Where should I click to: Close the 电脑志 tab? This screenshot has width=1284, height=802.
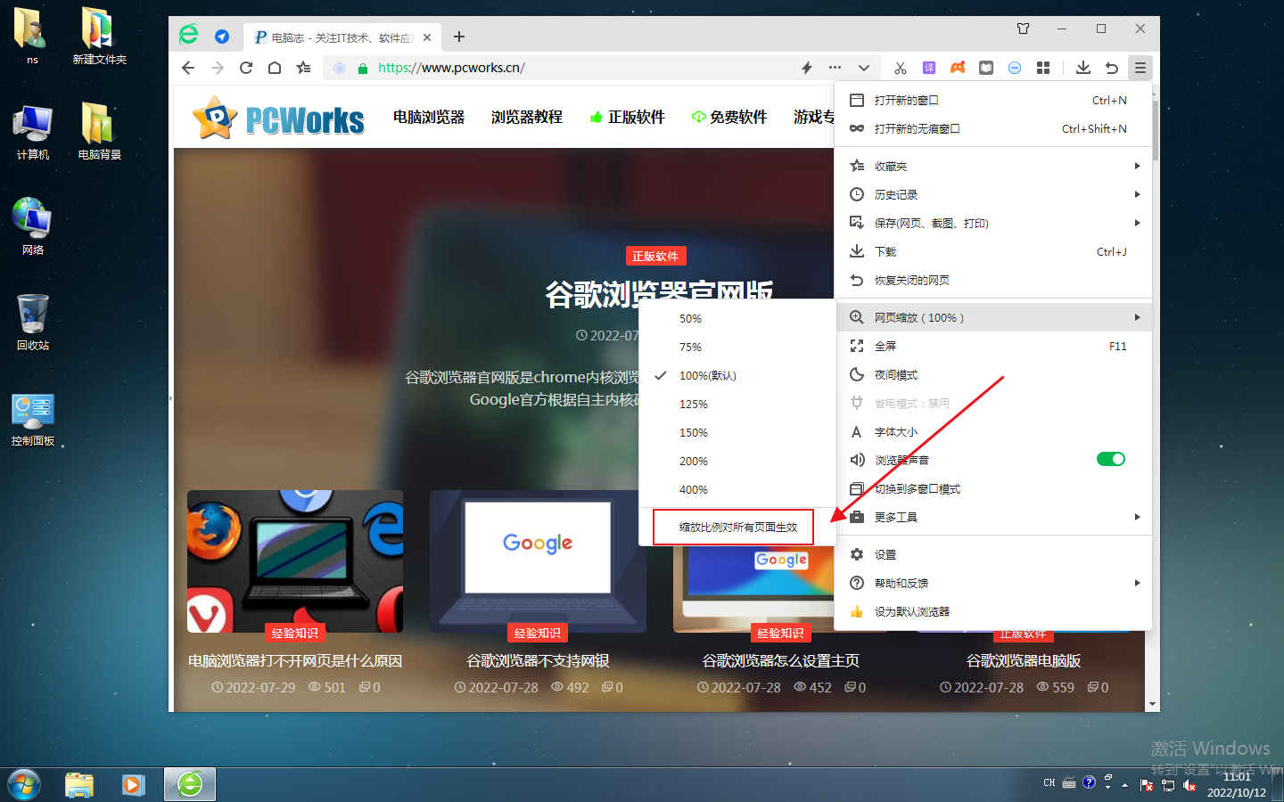click(427, 37)
